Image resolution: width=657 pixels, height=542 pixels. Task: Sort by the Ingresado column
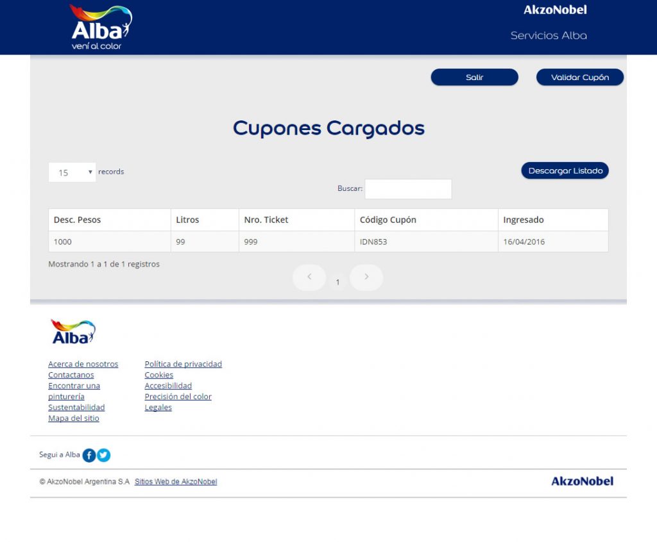click(524, 219)
